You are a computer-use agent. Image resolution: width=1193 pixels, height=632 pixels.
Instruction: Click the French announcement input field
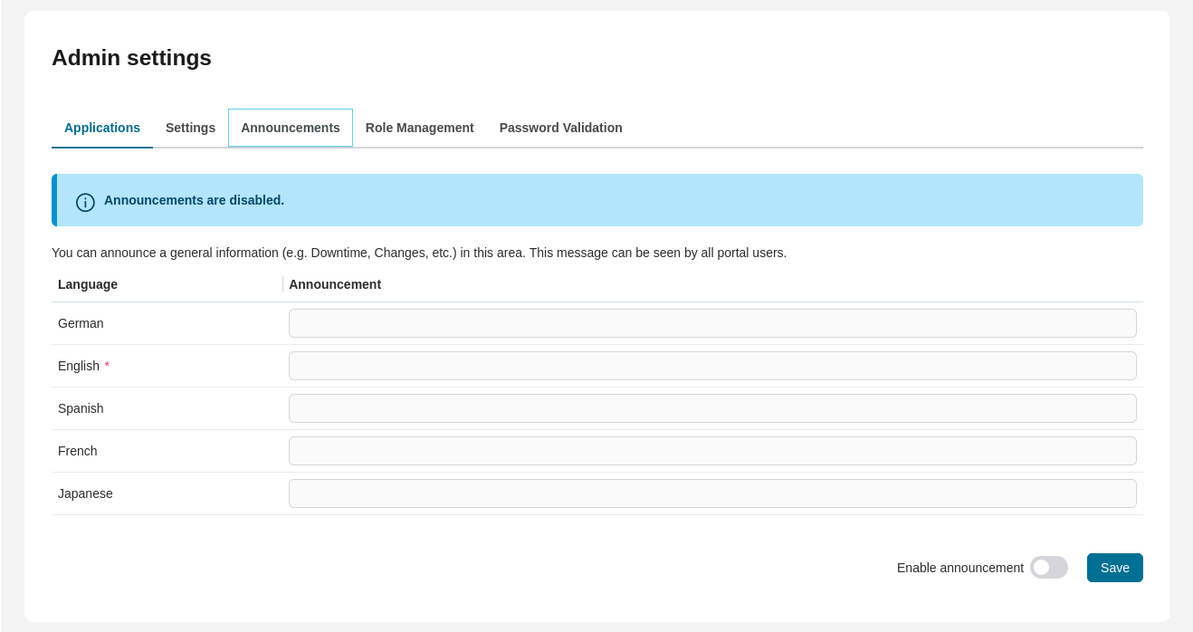[712, 450]
